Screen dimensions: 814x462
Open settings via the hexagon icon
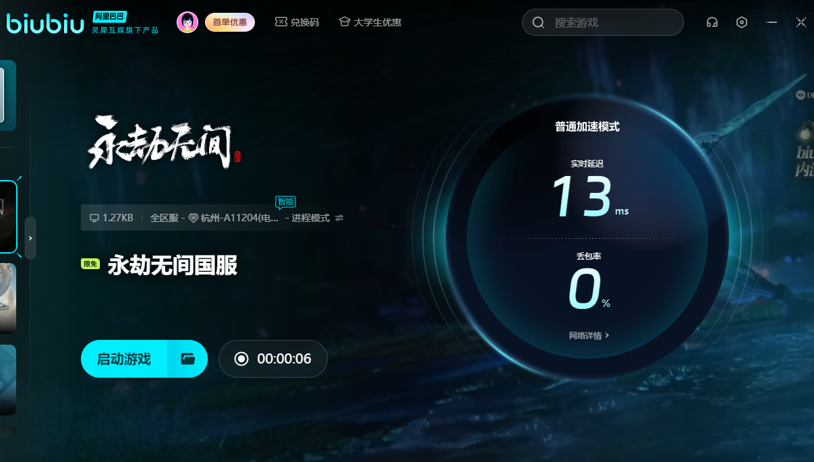pos(742,22)
